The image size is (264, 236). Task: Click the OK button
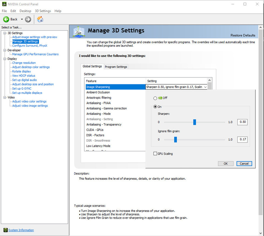click(x=226, y=164)
